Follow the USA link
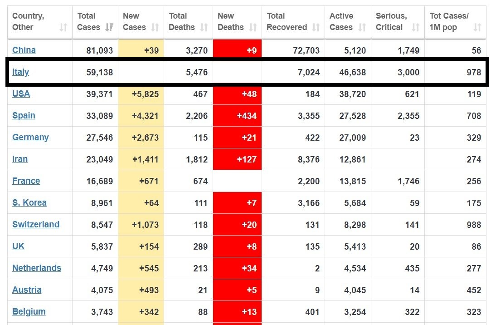The height and width of the screenshot is (325, 491). (21, 94)
